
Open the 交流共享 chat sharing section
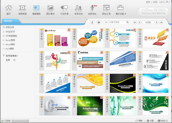(x=64, y=9)
